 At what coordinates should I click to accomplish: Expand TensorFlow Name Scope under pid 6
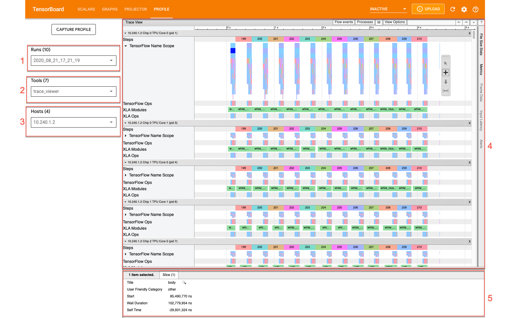pos(126,214)
